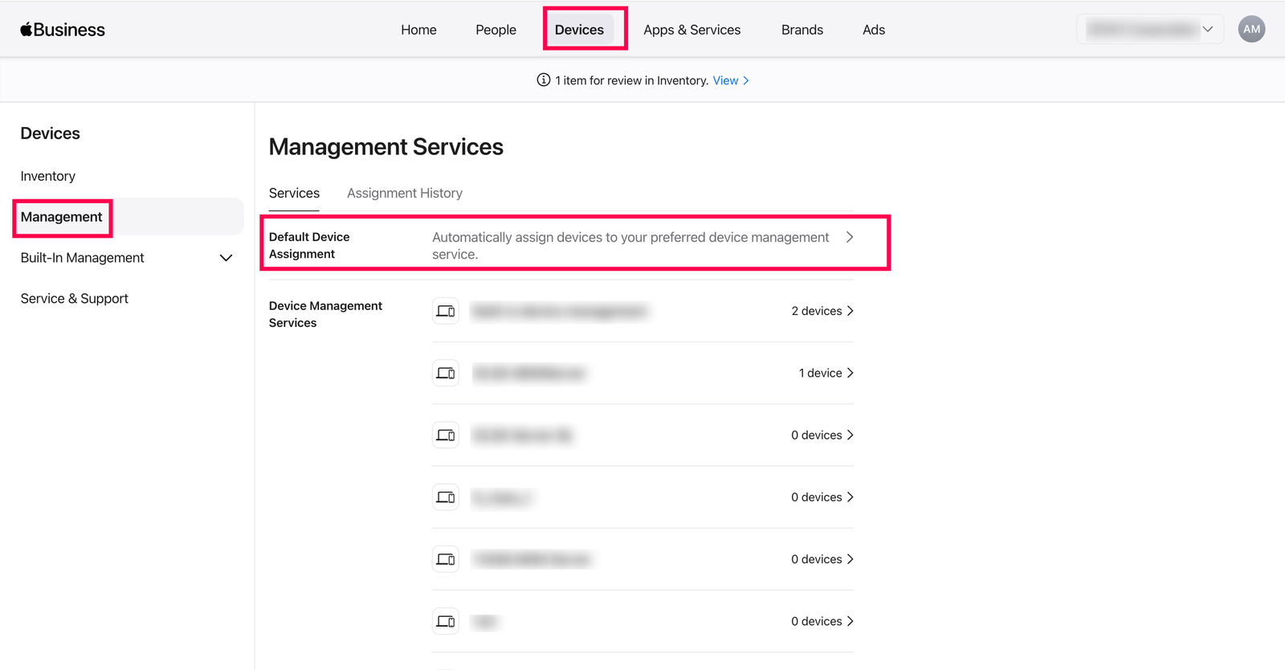This screenshot has height=670, width=1285.
Task: Click the Apple Business logo
Action: pos(63,30)
